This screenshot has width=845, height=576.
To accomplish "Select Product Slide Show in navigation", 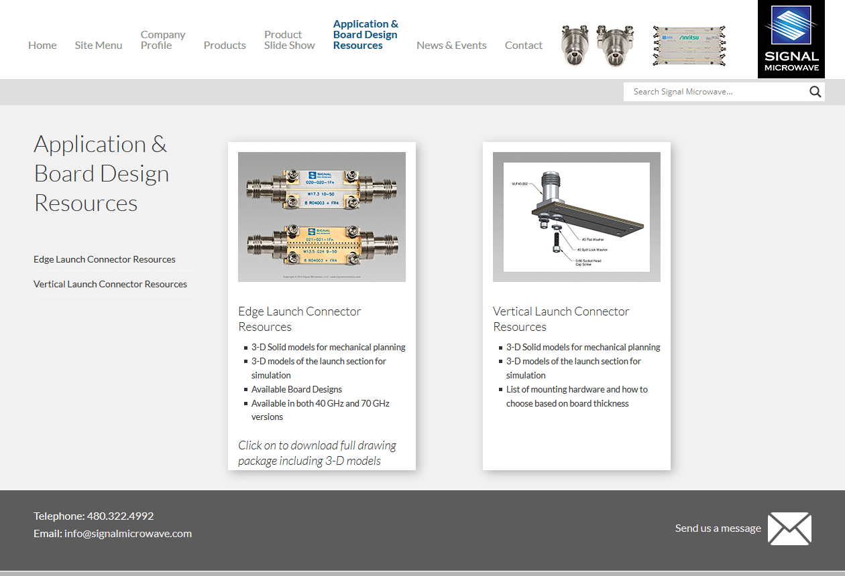I will point(289,40).
